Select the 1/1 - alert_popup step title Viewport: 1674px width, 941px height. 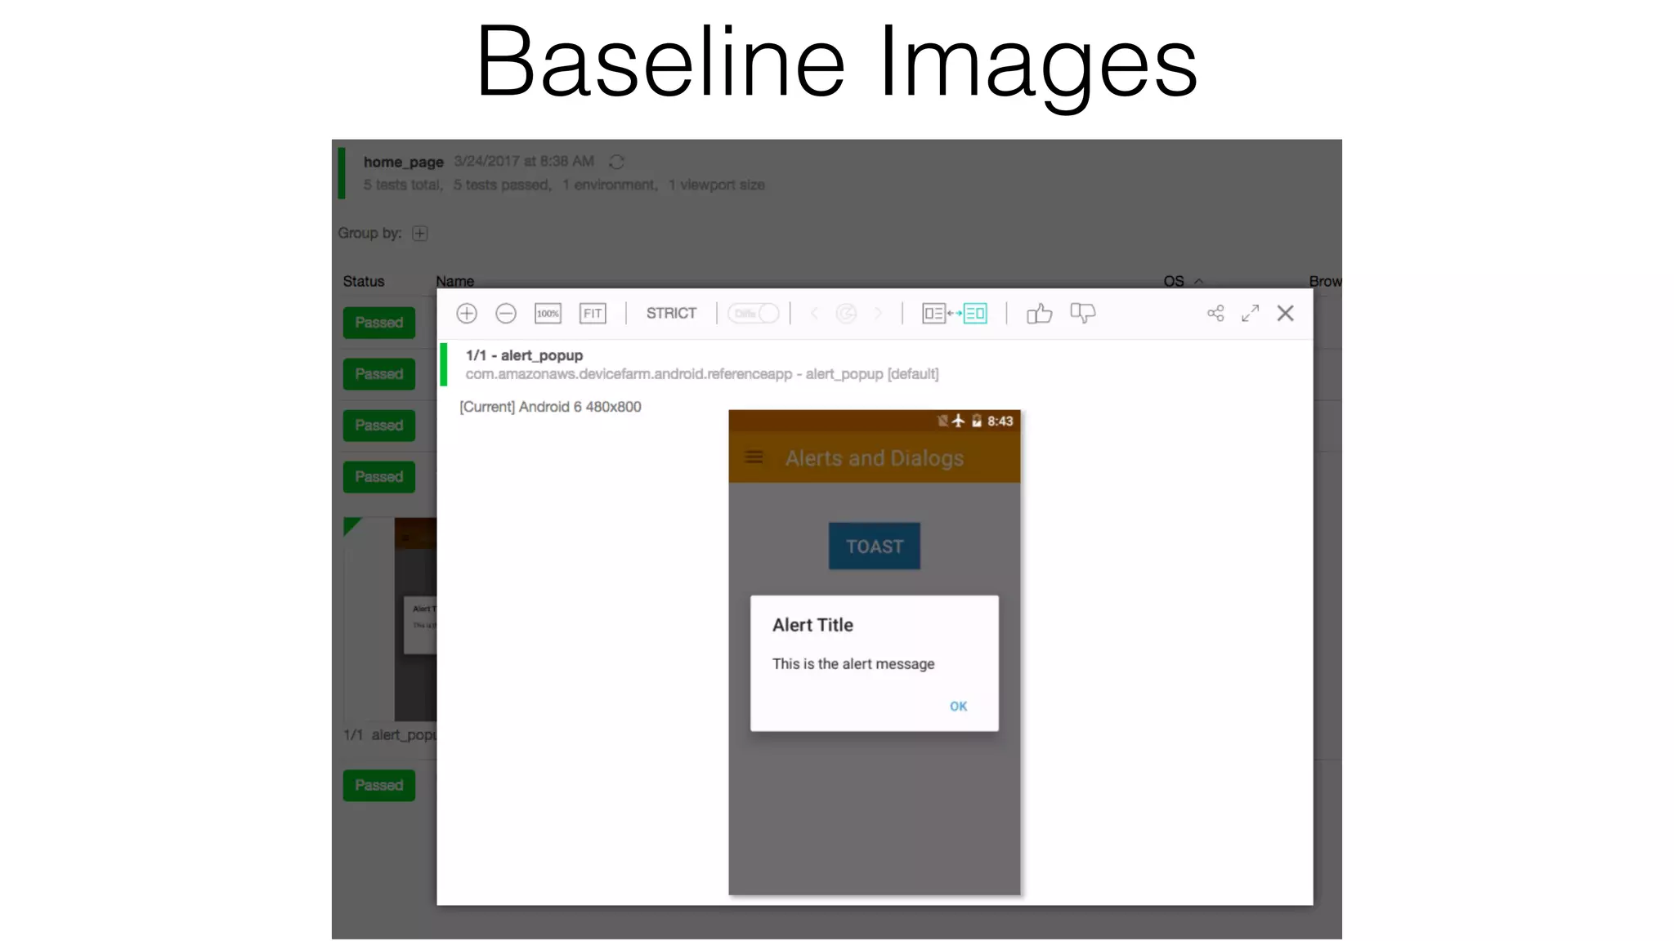524,355
